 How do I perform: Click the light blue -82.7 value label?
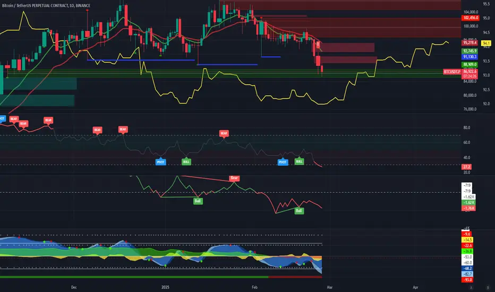(467, 274)
